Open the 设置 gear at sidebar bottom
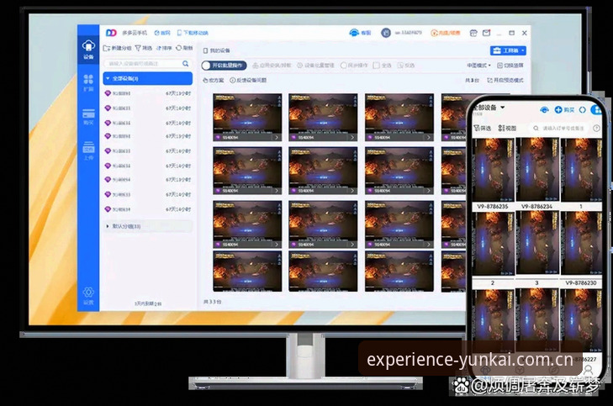 (88, 296)
